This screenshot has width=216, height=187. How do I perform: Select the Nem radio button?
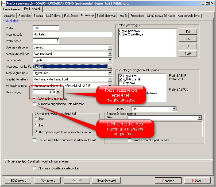pos(36,125)
